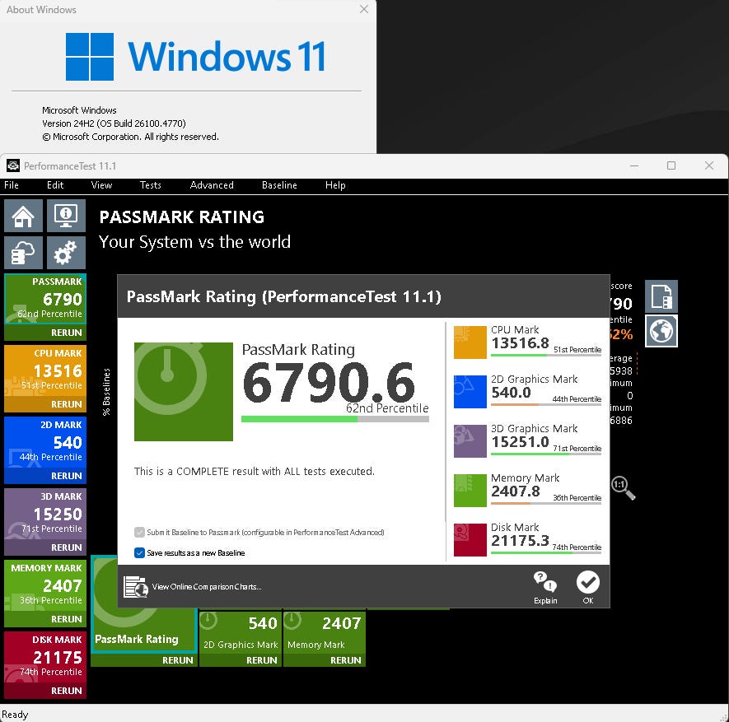This screenshot has width=729, height=722.
Task: Click the 'Ready' status bar text
Action: click(15, 714)
